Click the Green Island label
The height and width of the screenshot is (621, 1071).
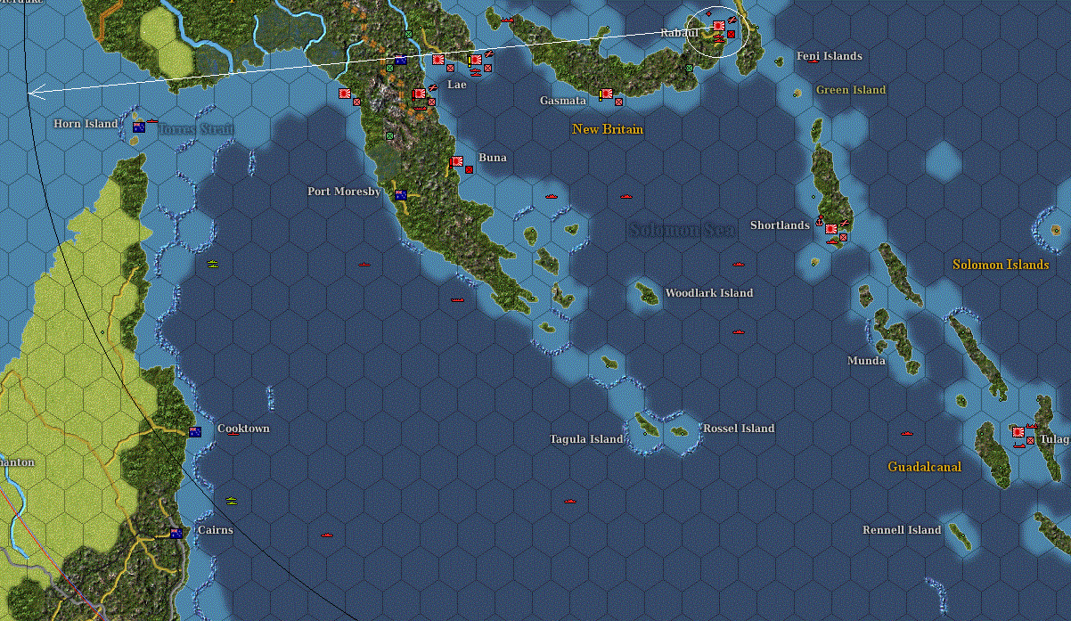click(x=851, y=90)
